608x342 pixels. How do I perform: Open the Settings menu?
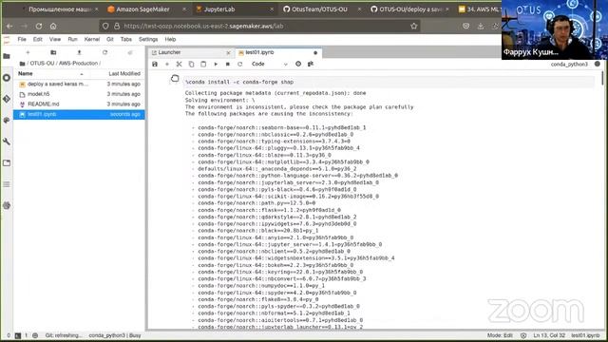[x=148, y=40]
